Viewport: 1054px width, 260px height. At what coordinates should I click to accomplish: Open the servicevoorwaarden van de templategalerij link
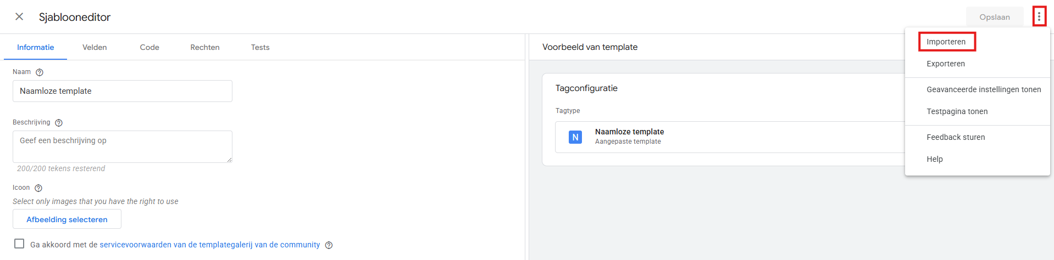[209, 245]
